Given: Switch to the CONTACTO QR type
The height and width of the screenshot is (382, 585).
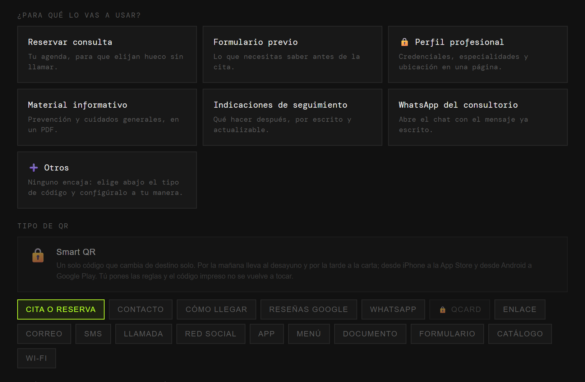Looking at the screenshot, I should (141, 309).
